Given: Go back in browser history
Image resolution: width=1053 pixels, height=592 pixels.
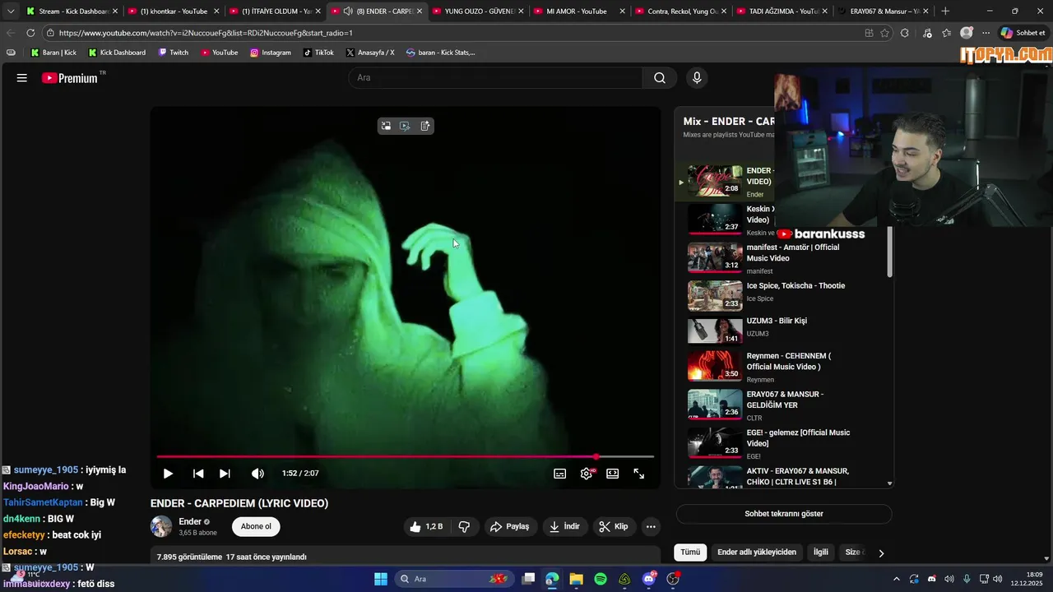Looking at the screenshot, I should tap(11, 33).
